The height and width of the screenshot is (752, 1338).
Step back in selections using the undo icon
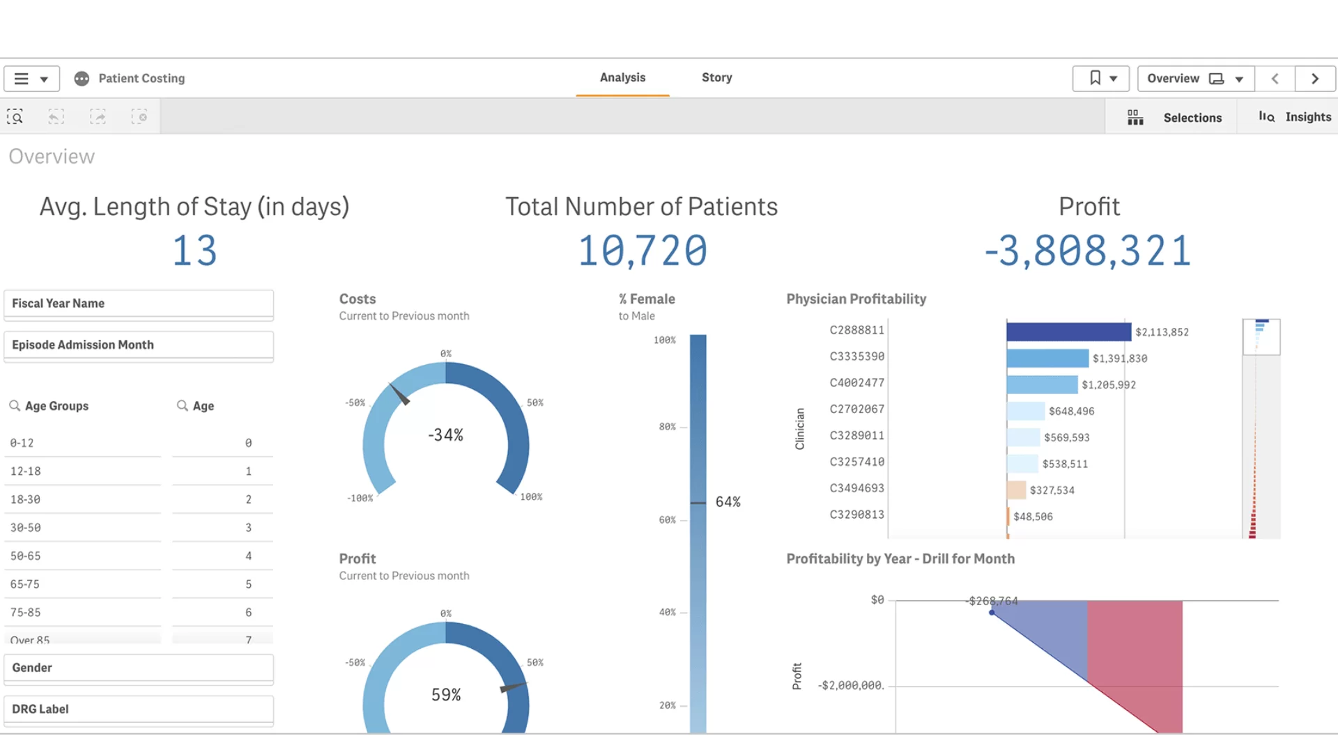pyautogui.click(x=56, y=116)
